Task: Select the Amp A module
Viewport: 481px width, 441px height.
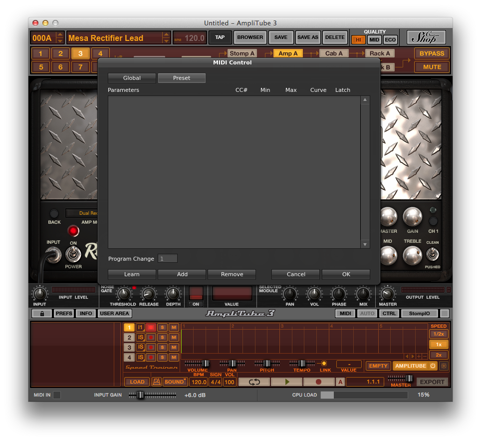Action: click(x=288, y=53)
